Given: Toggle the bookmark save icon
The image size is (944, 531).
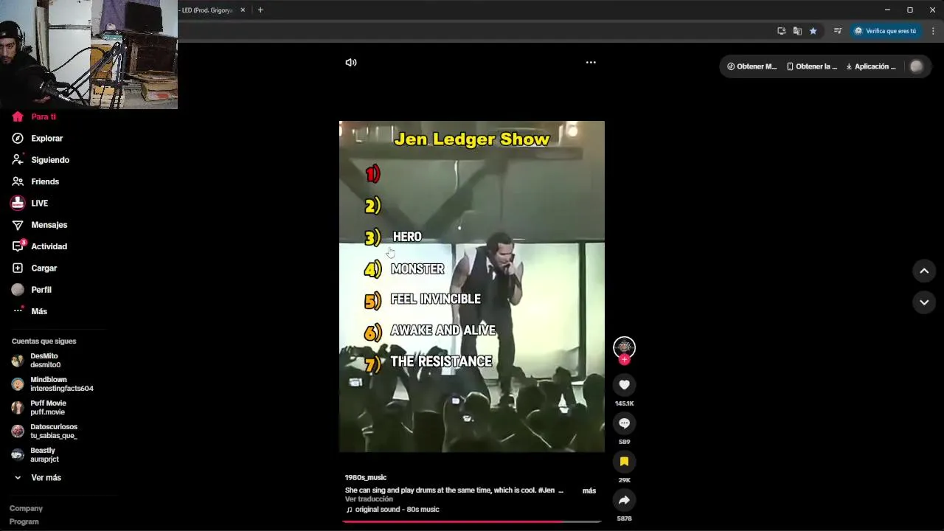Looking at the screenshot, I should point(624,462).
